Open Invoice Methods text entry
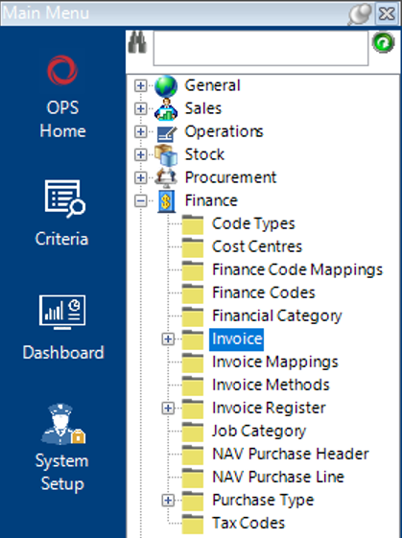Viewport: 402px width, 538px height. tap(271, 385)
